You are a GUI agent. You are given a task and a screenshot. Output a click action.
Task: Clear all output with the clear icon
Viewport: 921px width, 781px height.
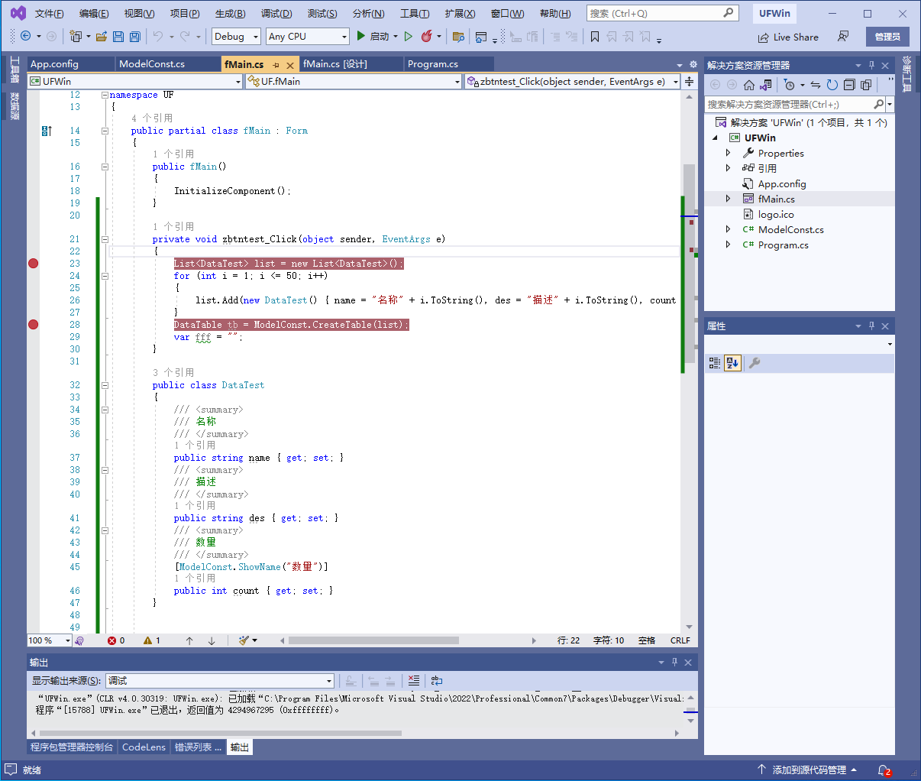click(413, 680)
